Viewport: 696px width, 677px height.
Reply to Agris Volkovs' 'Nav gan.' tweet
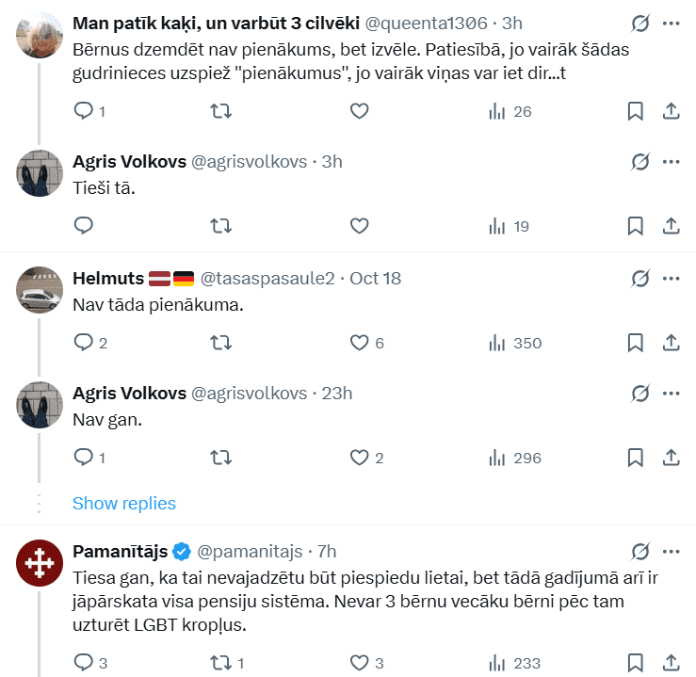click(x=84, y=458)
